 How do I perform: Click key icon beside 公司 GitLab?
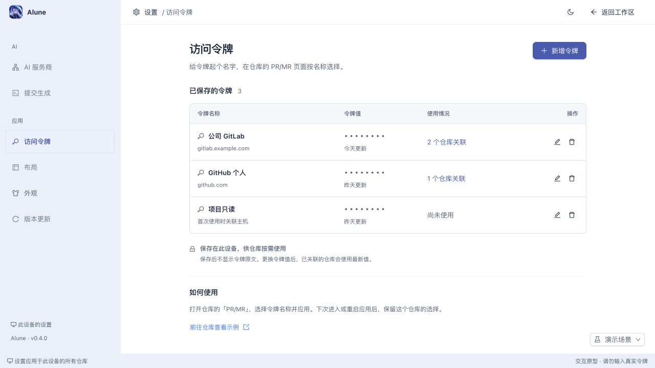(x=201, y=136)
